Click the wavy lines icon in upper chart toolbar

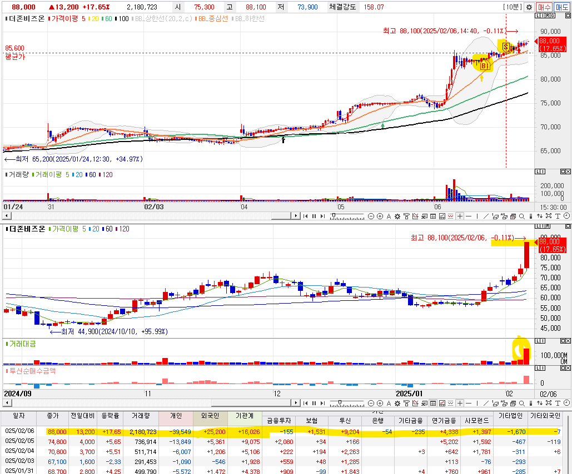pos(450,216)
